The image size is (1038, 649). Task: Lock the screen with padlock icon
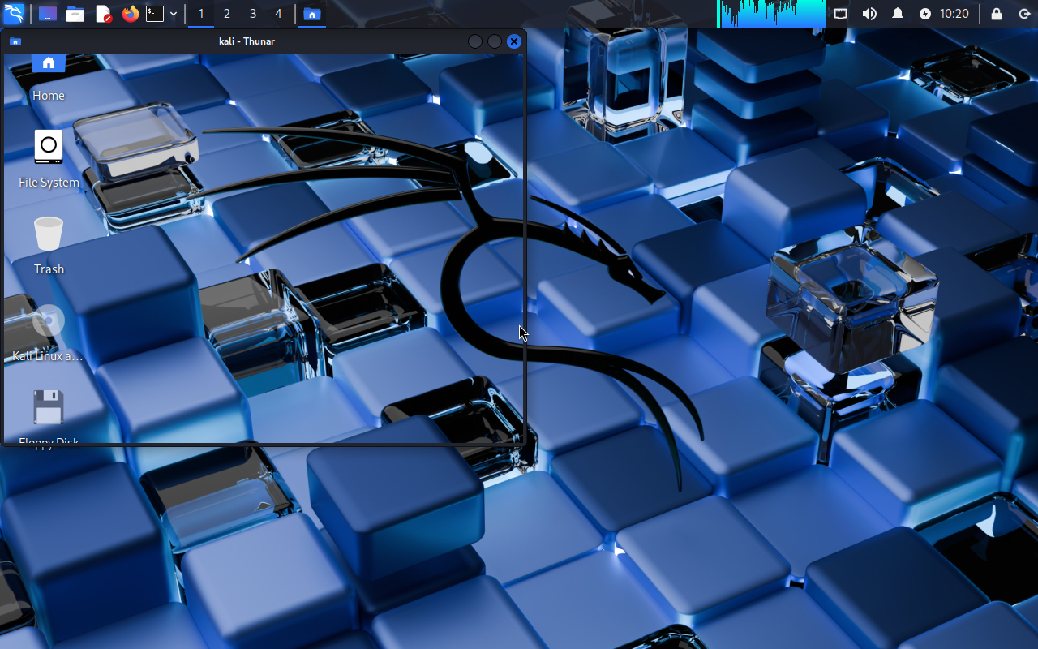[997, 14]
